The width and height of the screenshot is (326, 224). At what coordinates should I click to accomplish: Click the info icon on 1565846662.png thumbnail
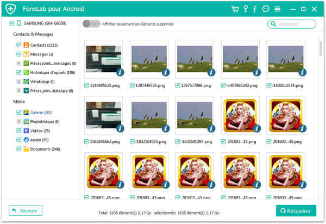[120, 128]
